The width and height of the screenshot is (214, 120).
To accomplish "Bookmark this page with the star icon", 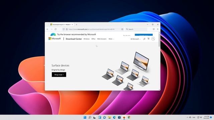I will point(122,29).
